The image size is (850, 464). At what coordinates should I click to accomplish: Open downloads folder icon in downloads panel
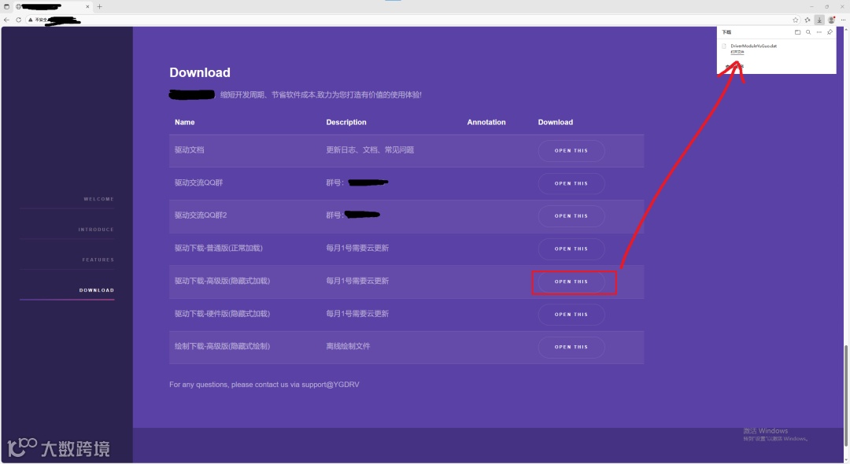pyautogui.click(x=797, y=32)
